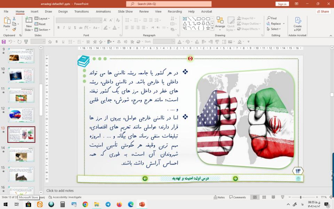
Task: Click the Redo repeat icon
Action: [19, 41]
